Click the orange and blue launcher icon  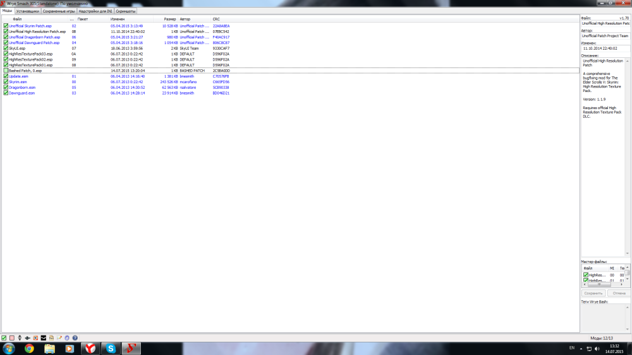click(35, 338)
